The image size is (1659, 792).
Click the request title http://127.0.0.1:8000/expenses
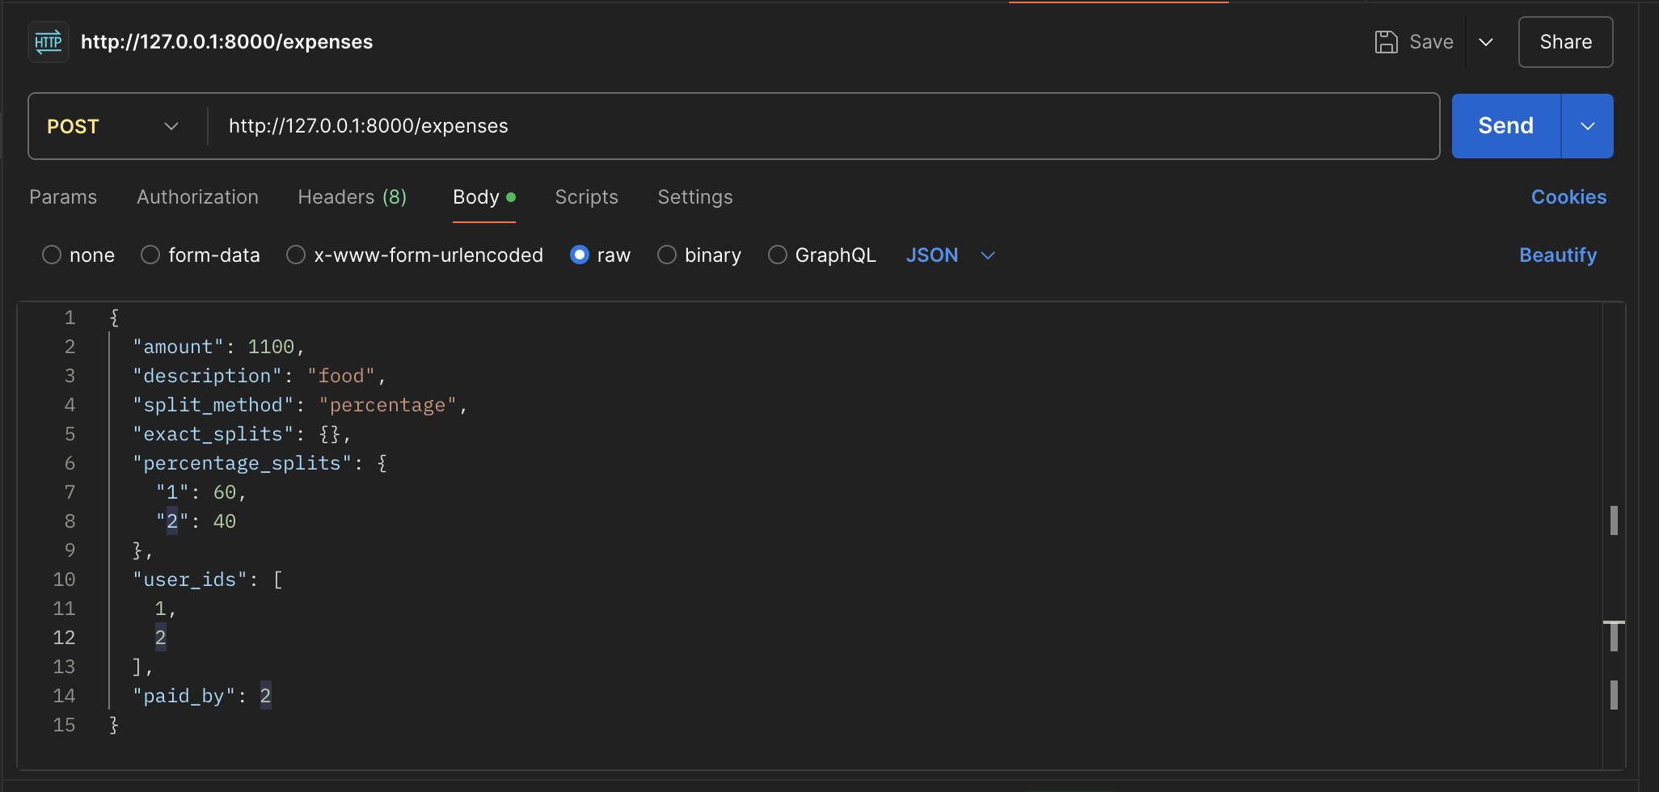pyautogui.click(x=226, y=42)
